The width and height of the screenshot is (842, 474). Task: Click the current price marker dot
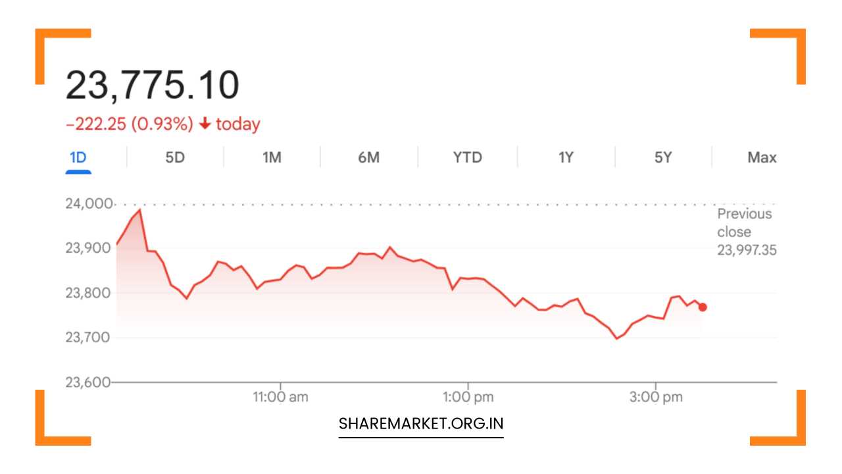tap(702, 306)
